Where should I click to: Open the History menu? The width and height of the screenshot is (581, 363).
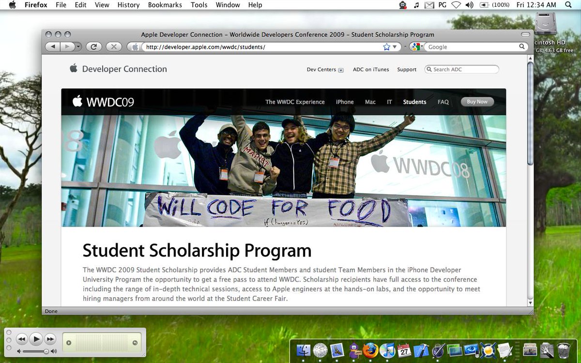128,5
